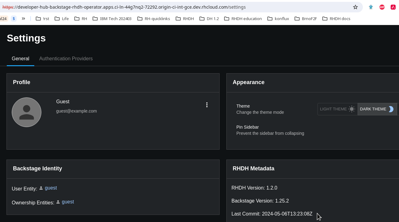399x222 pixels.
Task: Open the RHDH bookmarks folder
Action: (185, 19)
